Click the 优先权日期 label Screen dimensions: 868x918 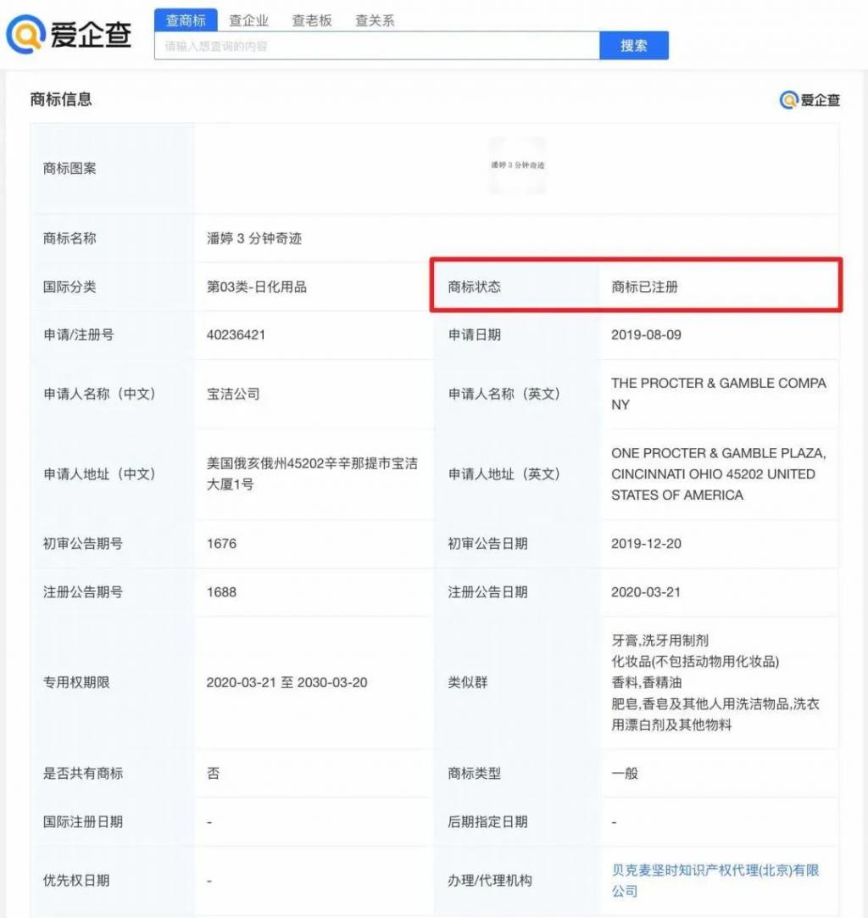tap(76, 881)
